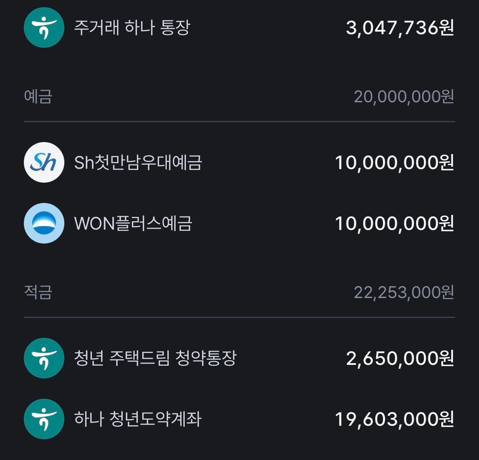Open the Sh첫만남우대예금 deposit account

(138, 162)
